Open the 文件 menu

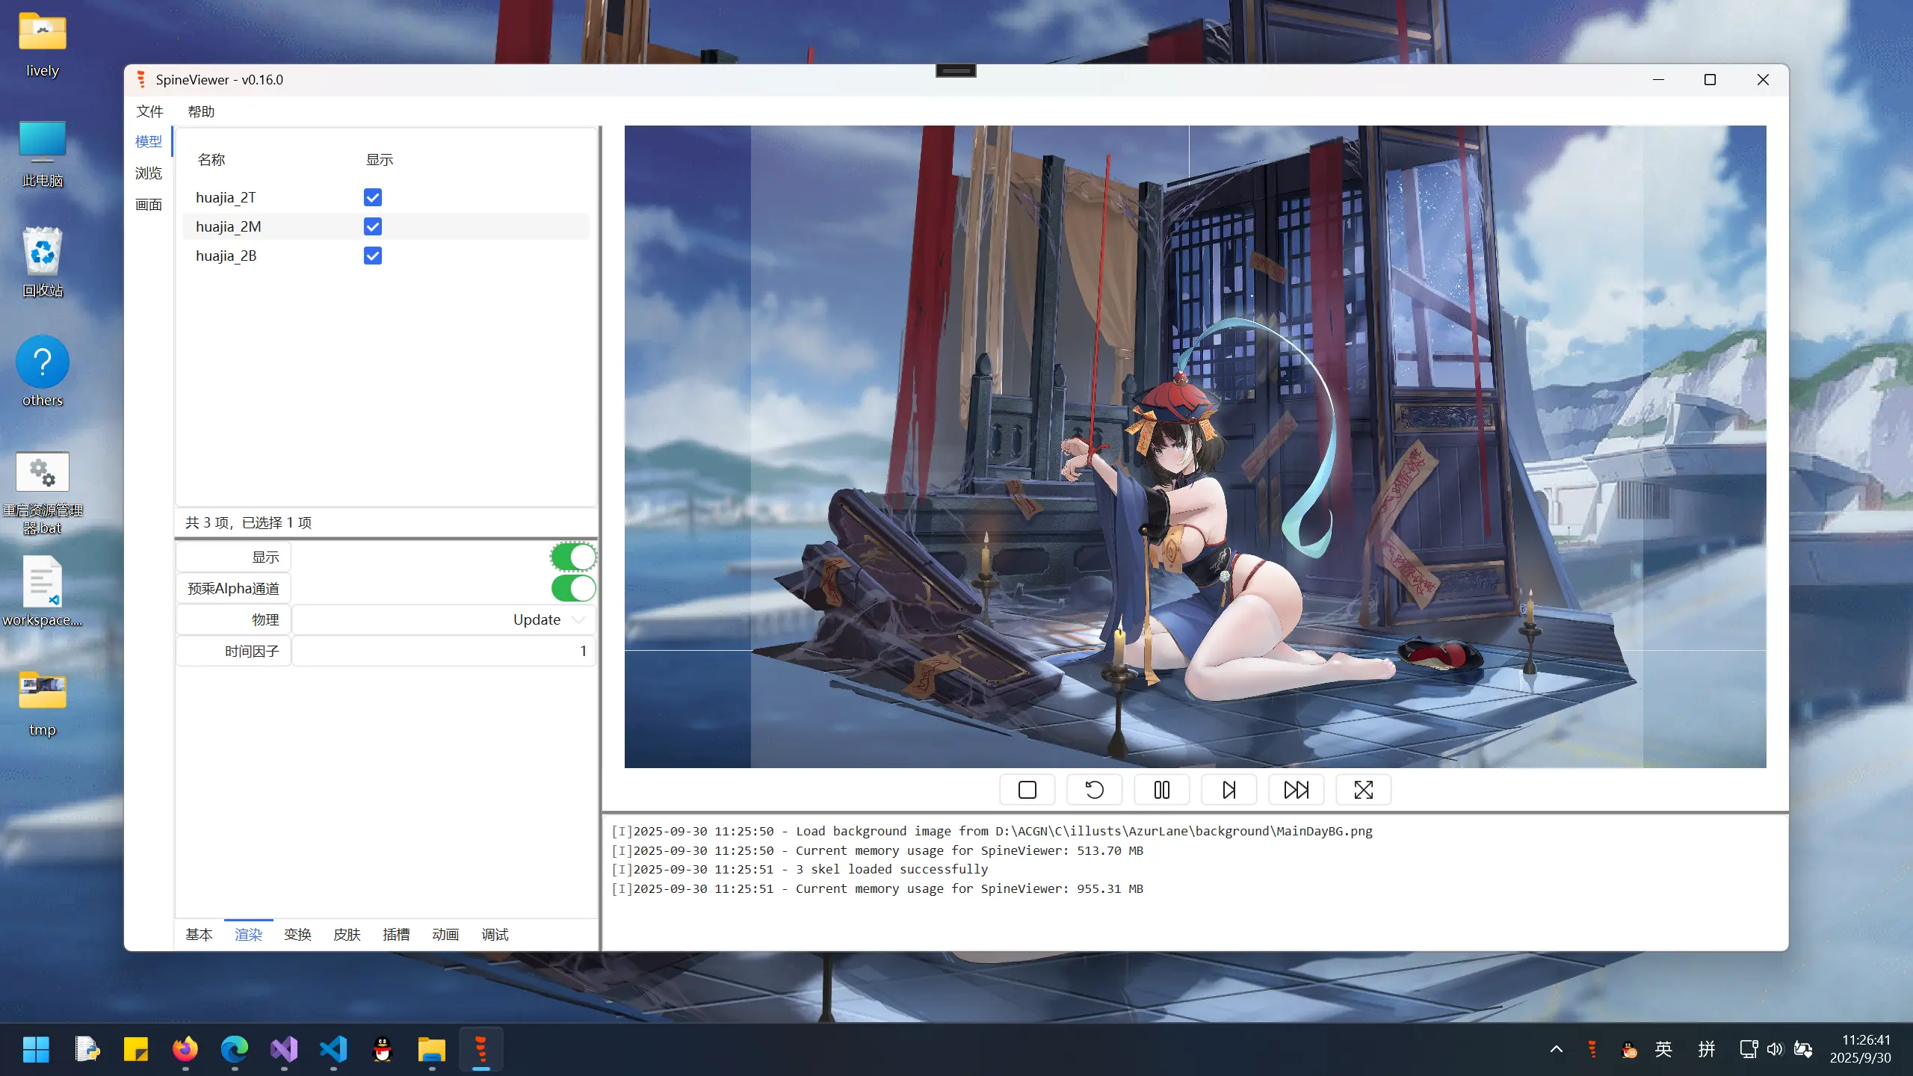[x=149, y=111]
